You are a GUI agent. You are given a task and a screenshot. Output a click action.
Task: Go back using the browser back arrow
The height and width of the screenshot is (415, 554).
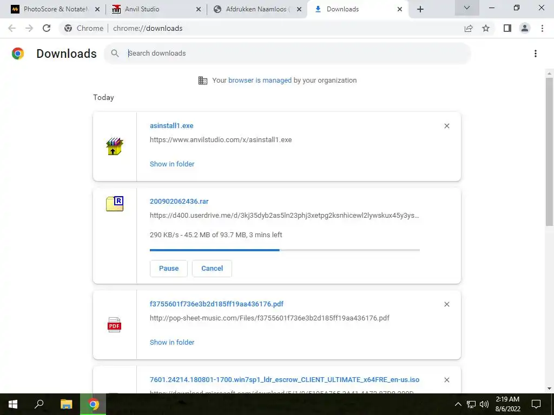(x=12, y=28)
